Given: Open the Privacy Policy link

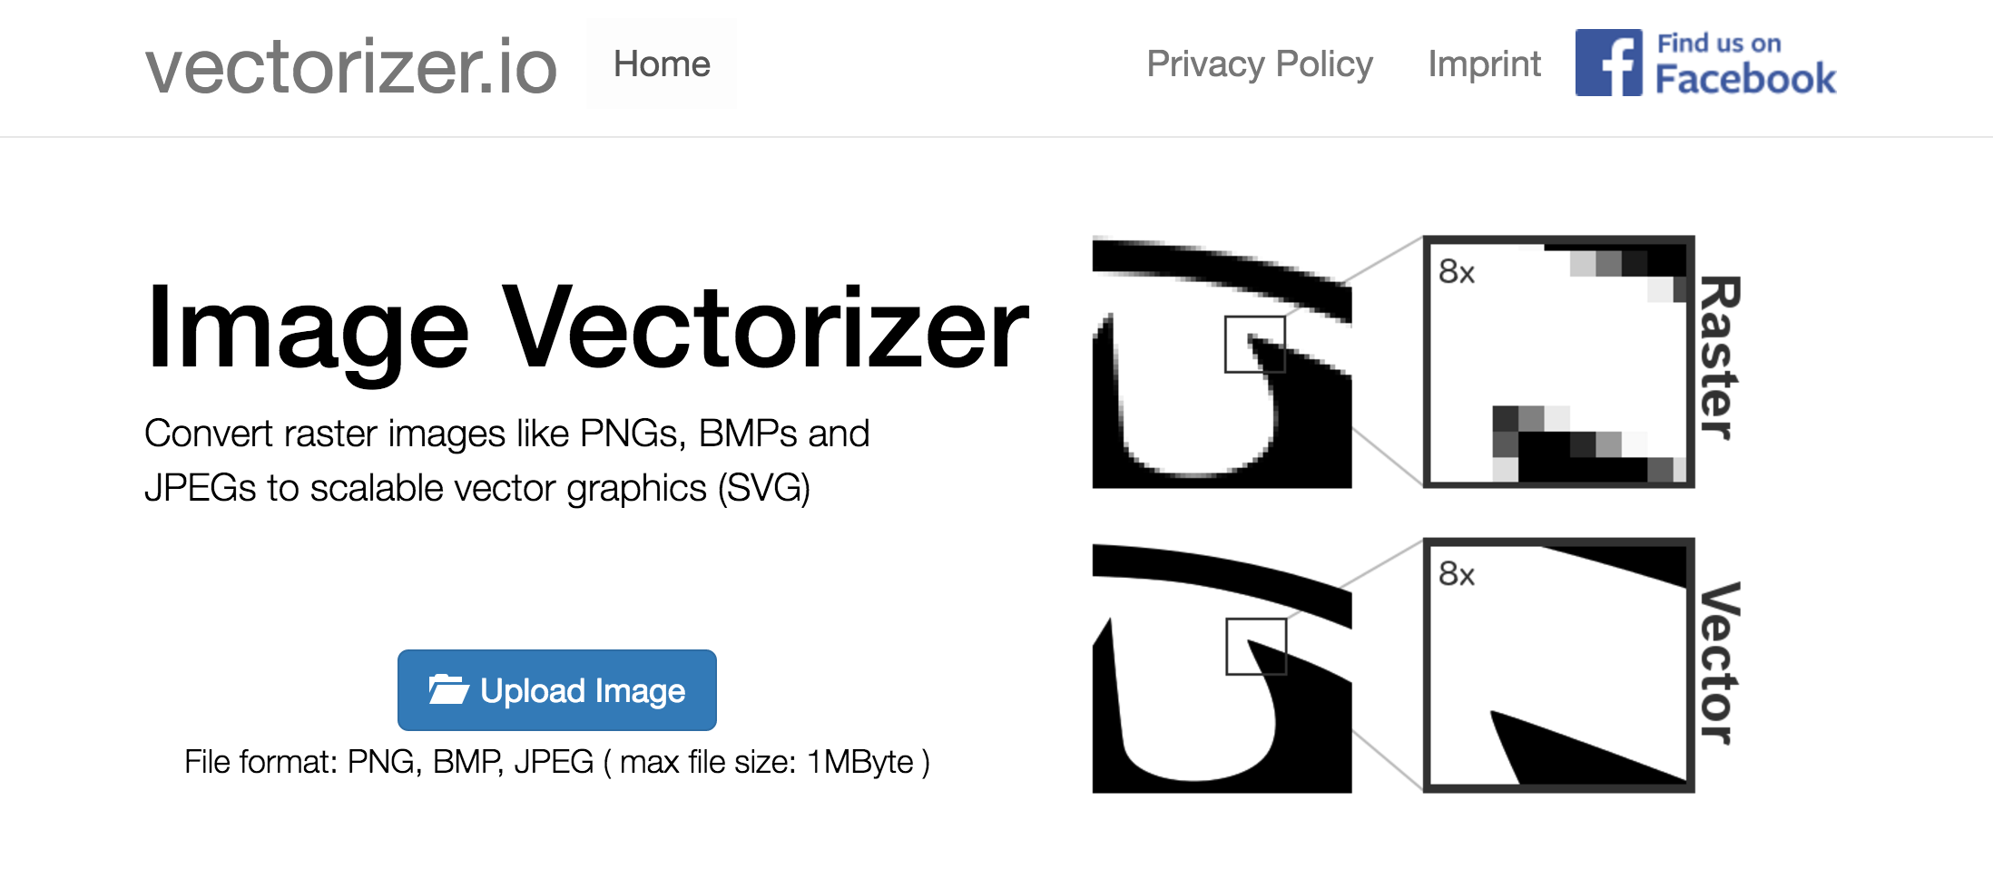Looking at the screenshot, I should point(1261,63).
